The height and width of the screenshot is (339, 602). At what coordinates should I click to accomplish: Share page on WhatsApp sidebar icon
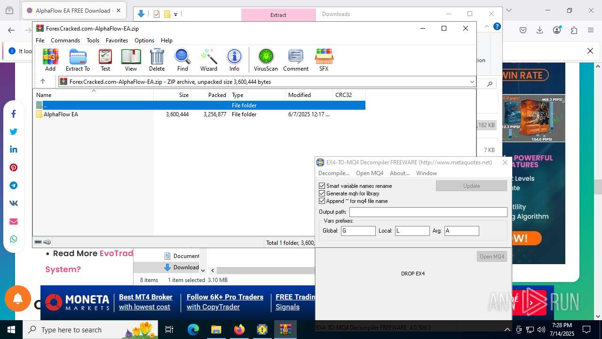pyautogui.click(x=14, y=239)
